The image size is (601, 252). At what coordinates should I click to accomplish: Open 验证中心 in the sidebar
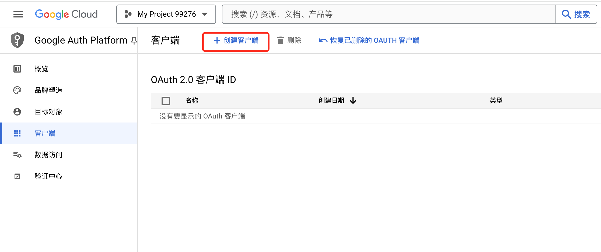coord(69,176)
